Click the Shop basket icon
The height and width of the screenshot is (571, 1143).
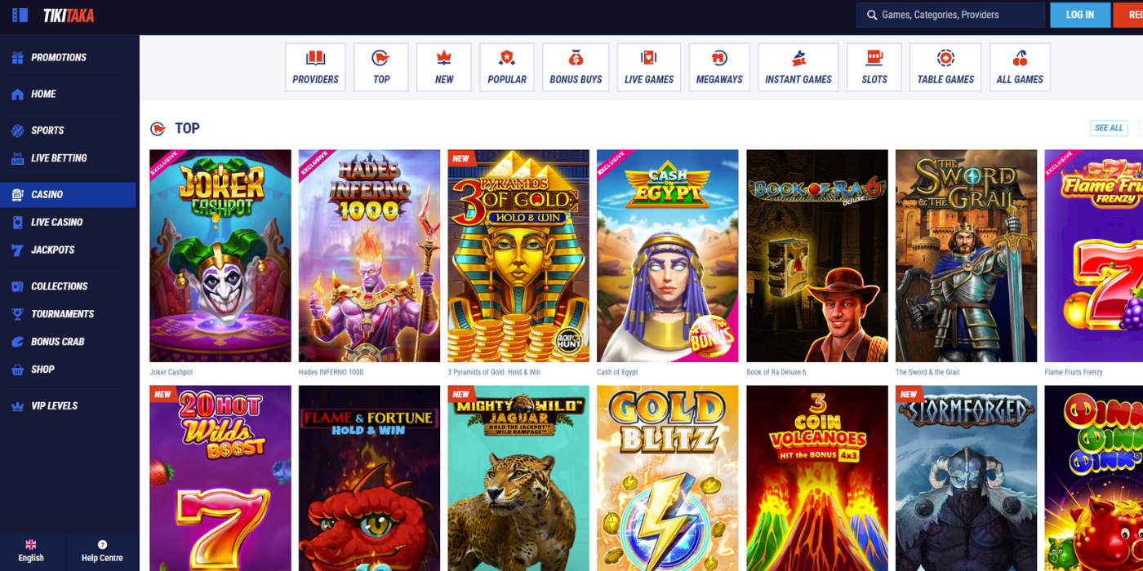[x=17, y=370]
